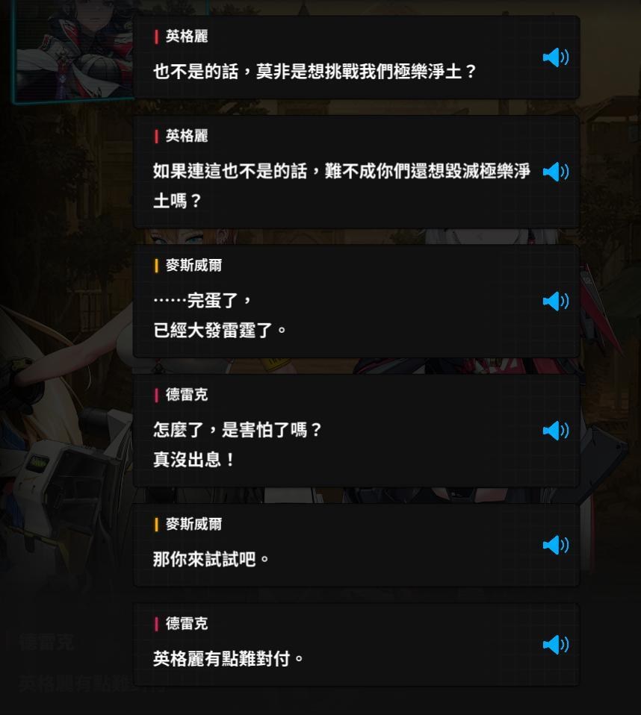Click the 麥斯威爾 name above 完蛋了
The height and width of the screenshot is (715, 641).
pos(193,265)
